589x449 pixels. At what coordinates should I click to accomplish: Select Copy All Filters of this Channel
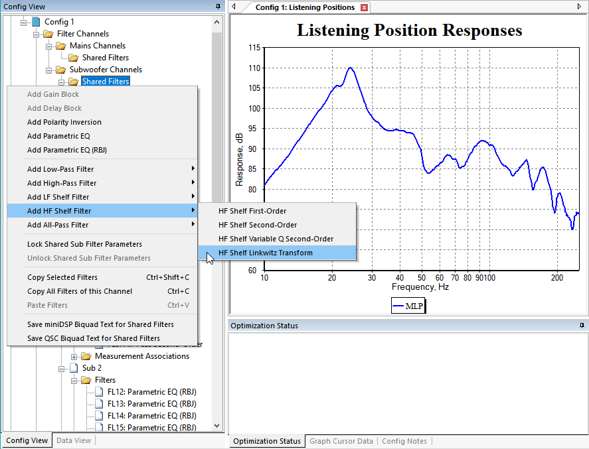(102, 291)
